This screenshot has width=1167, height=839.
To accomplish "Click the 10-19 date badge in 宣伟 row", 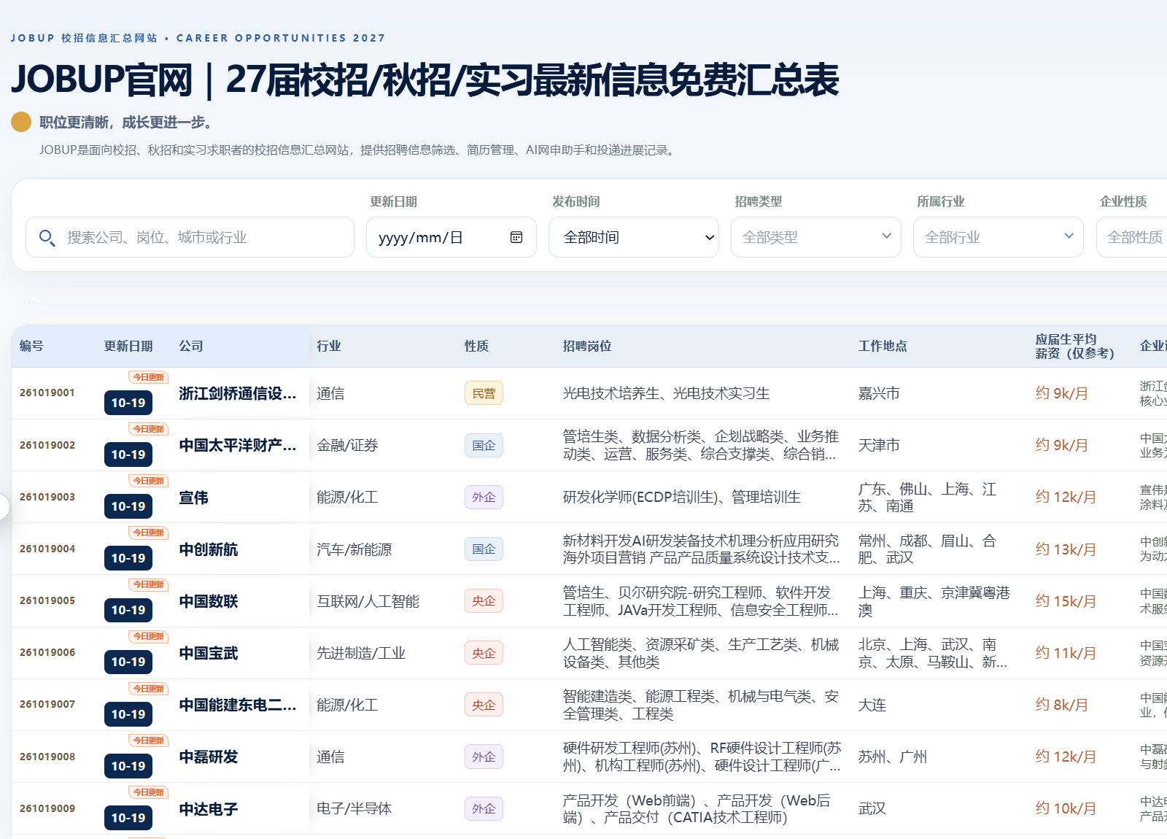I will point(128,506).
